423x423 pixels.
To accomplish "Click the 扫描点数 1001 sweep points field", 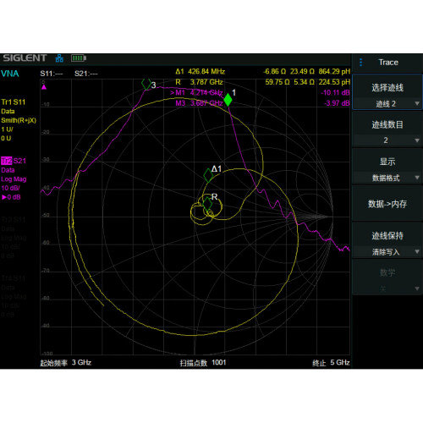I will pyautogui.click(x=203, y=363).
